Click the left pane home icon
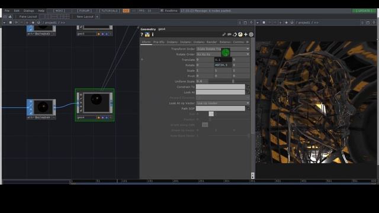Screen dimensions: 379x213 [x=38, y=22]
